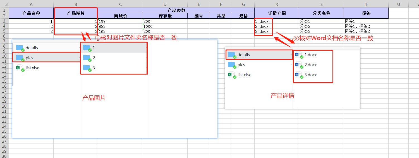419x158 pixels.
Task: Expand the pics folder arrow in right panel
Action: point(291,65)
